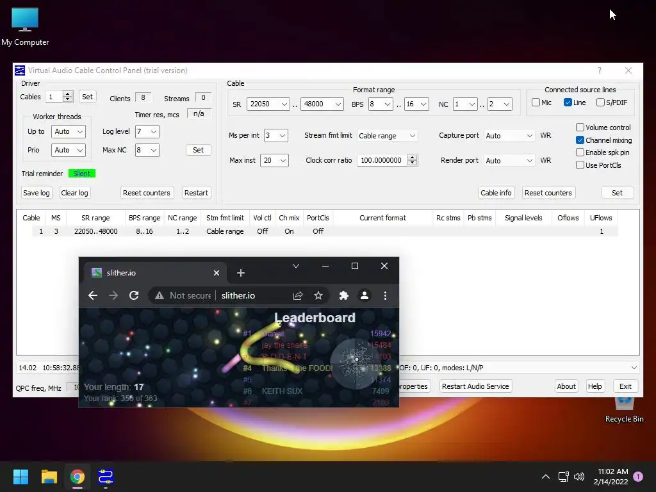Open the BPS maximum 16 dropdown
This screenshot has width=656, height=492.
416,104
